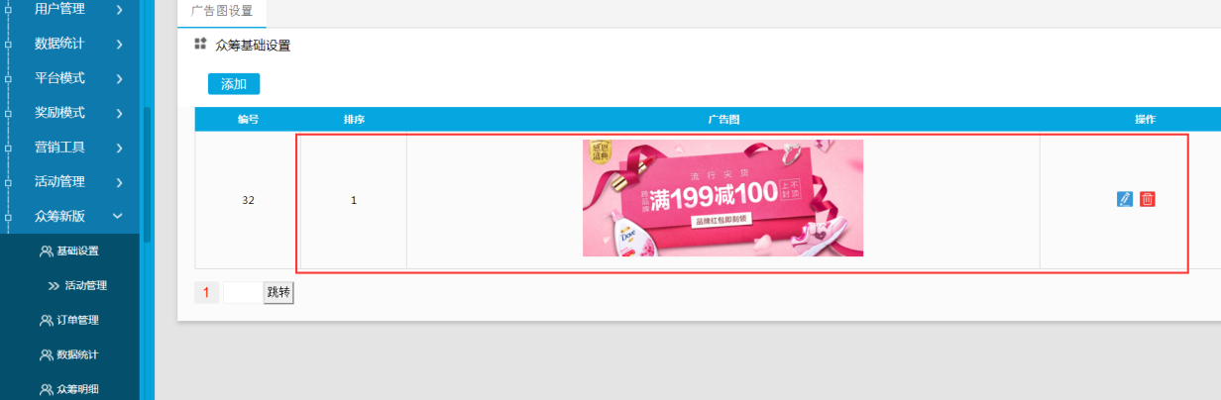
Task: Click the people icon next to 基础设置
Action: [x=46, y=251]
